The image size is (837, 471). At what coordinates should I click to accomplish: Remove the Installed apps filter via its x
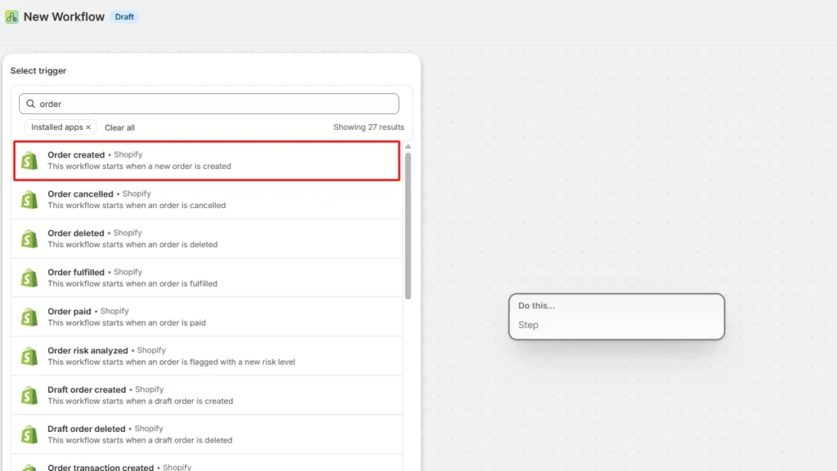click(88, 127)
